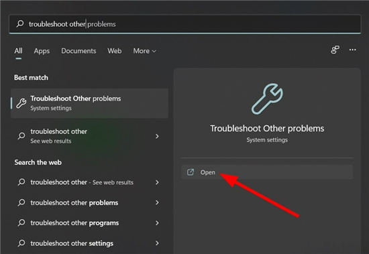Click the 'Best match' heading

coord(31,77)
